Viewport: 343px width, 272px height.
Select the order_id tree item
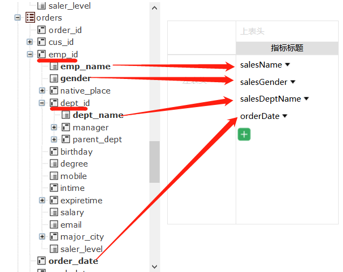pyautogui.click(x=65, y=30)
